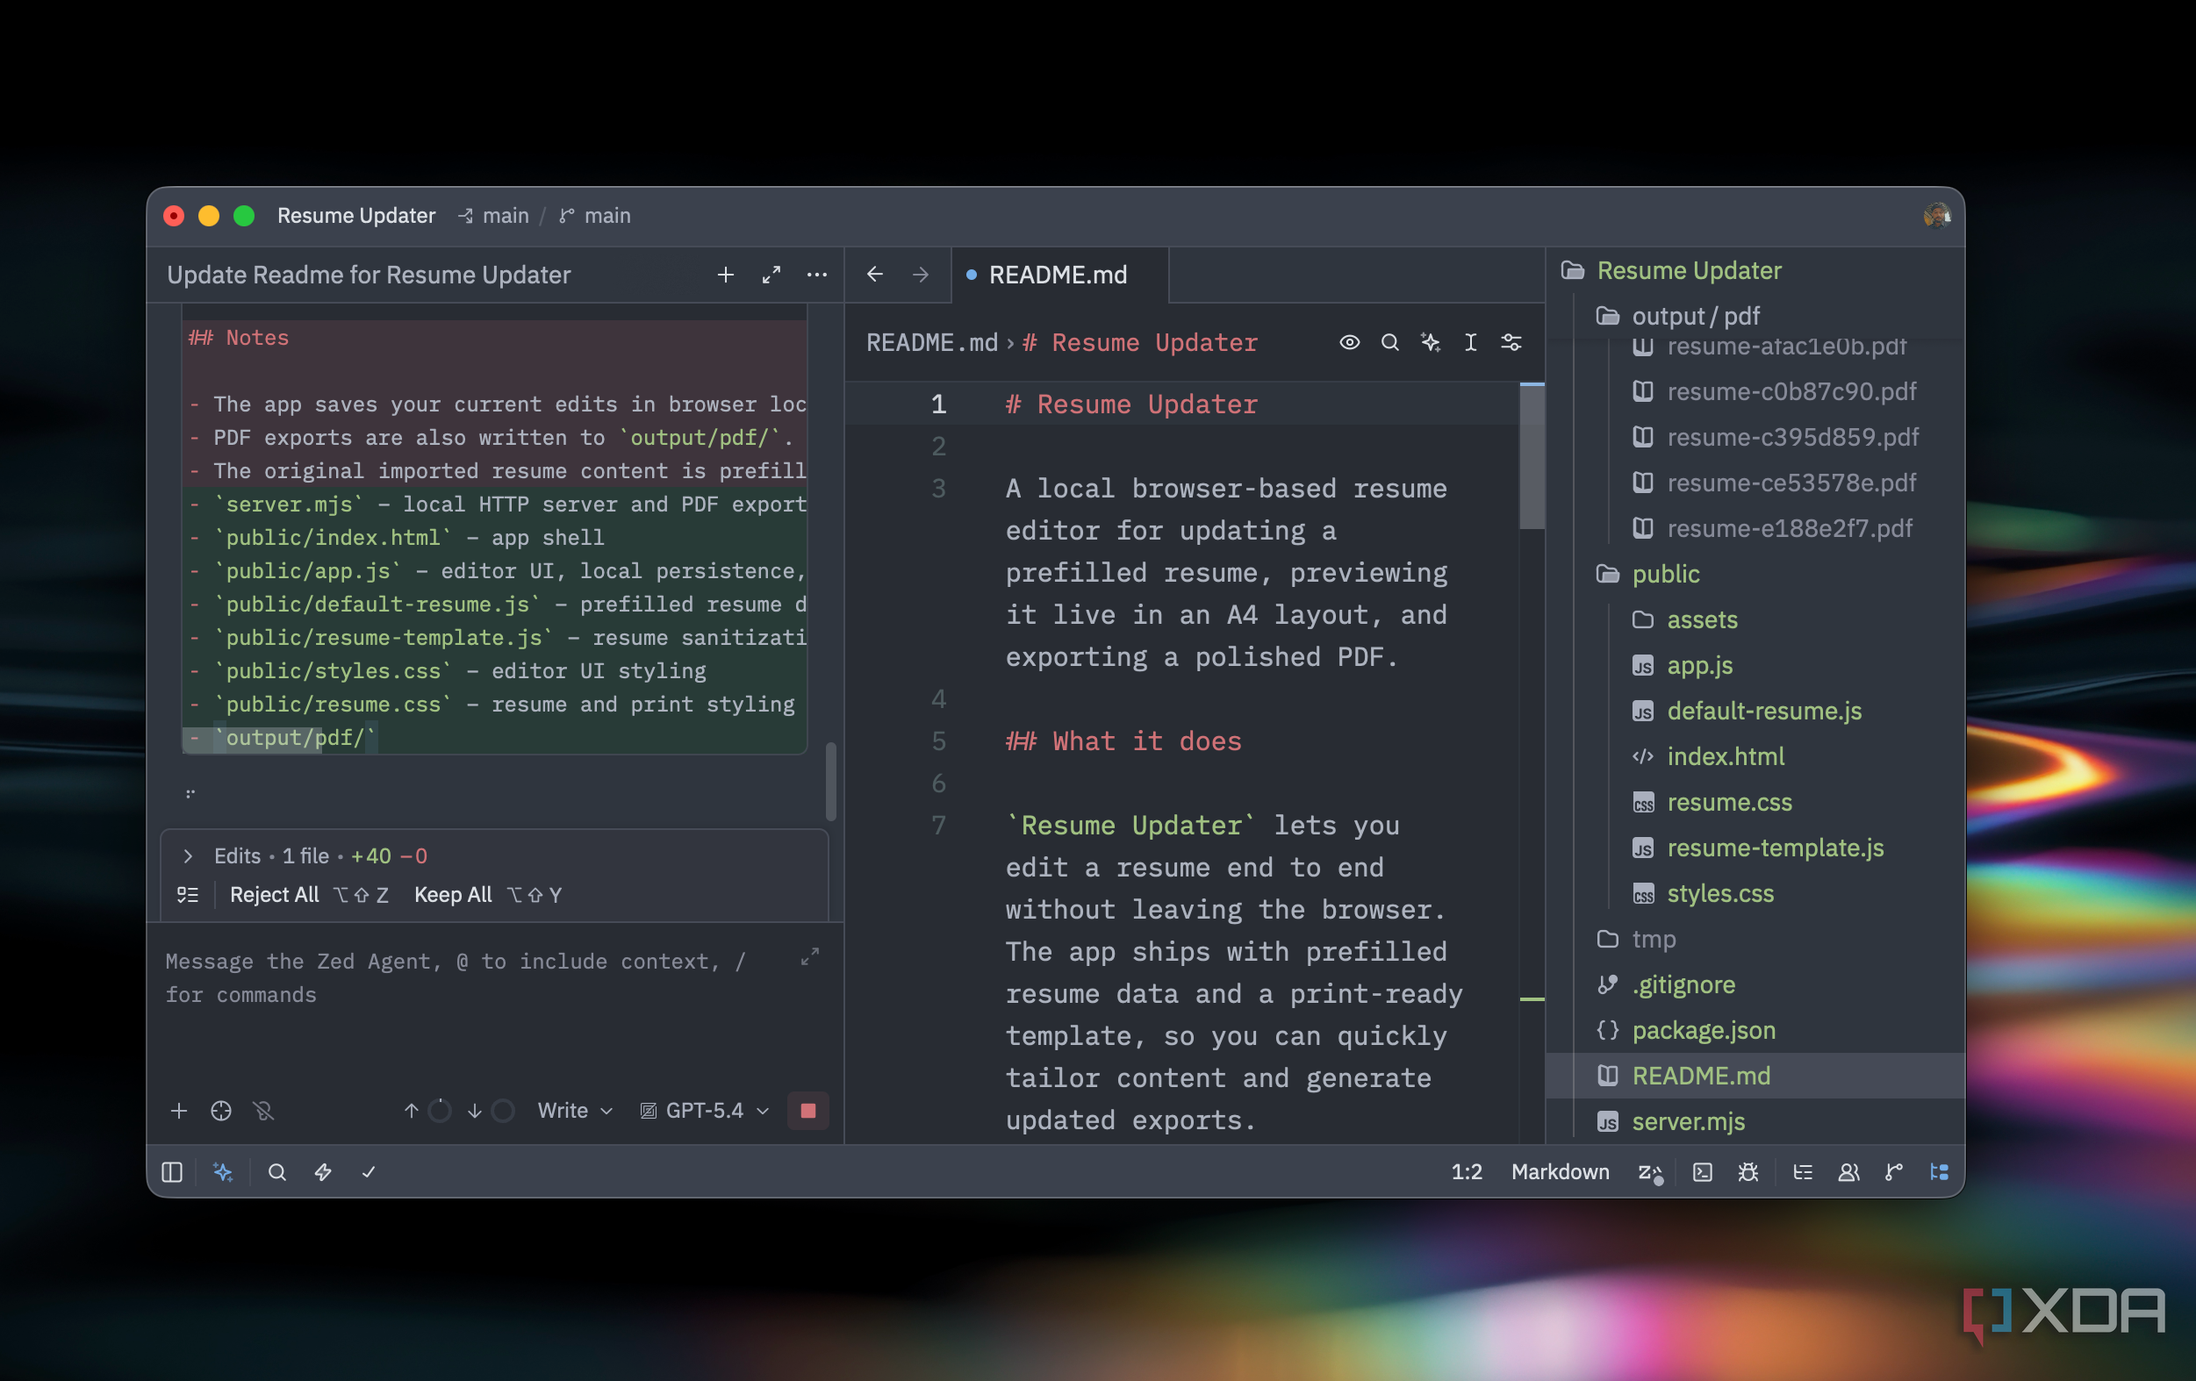
Task: Start a new agent thread with plus icon
Action: (725, 275)
